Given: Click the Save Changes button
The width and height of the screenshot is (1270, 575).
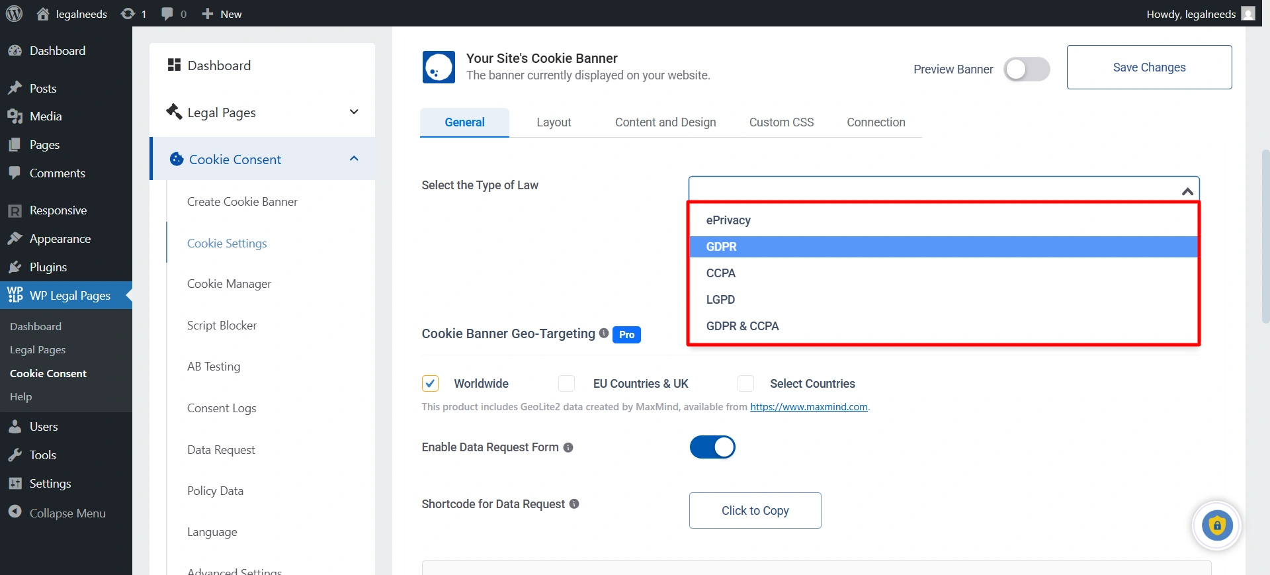Looking at the screenshot, I should pyautogui.click(x=1149, y=67).
